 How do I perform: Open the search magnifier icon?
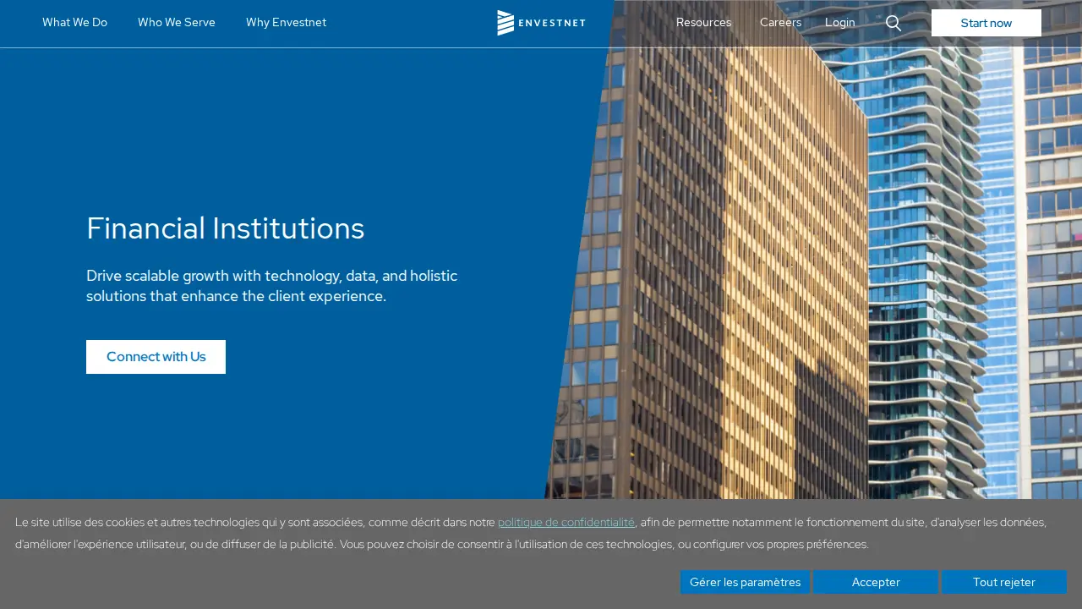(x=893, y=23)
